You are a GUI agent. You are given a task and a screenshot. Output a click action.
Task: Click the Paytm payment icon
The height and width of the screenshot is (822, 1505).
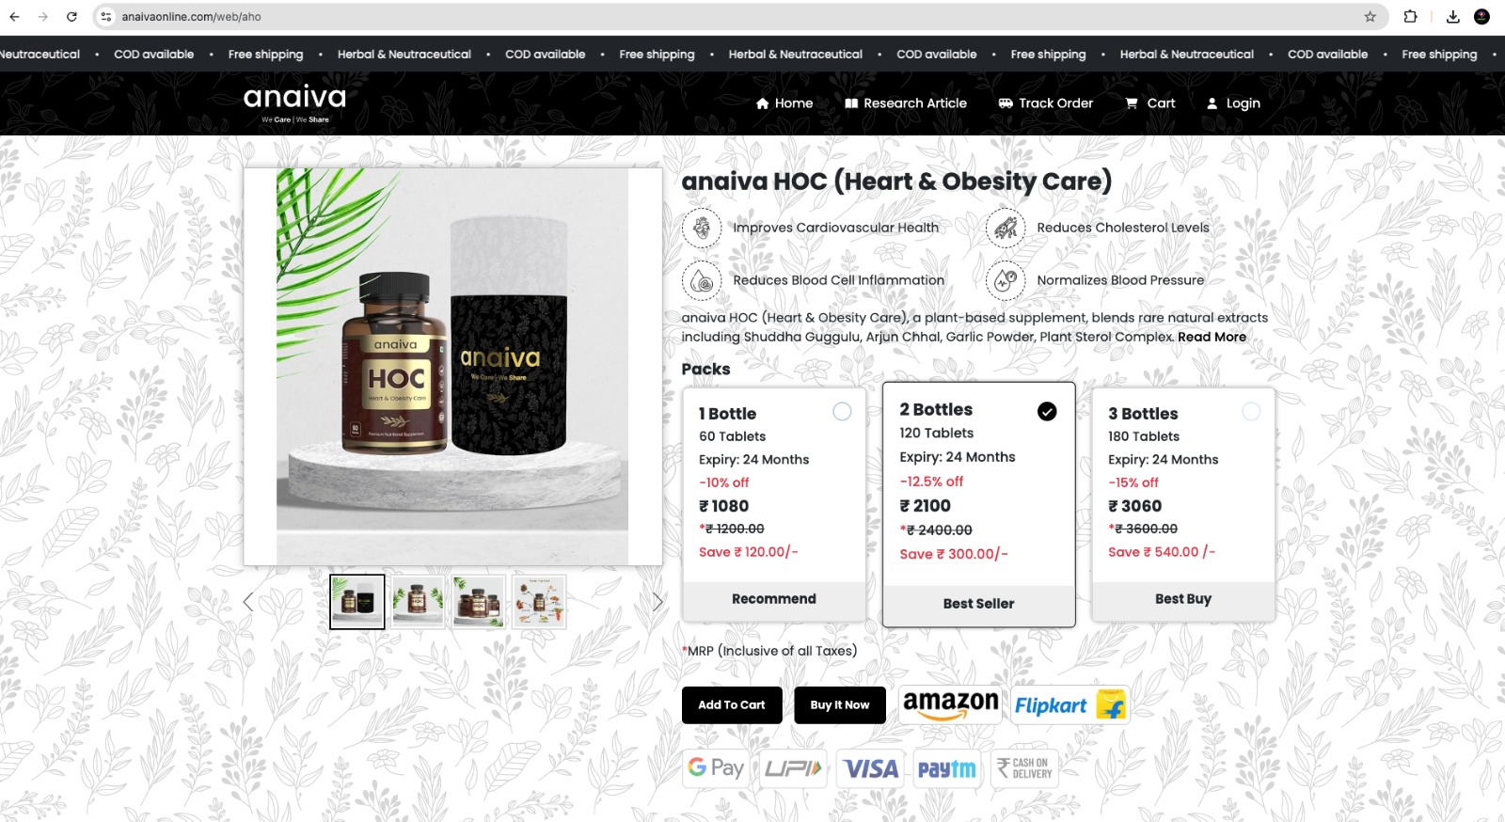click(946, 768)
